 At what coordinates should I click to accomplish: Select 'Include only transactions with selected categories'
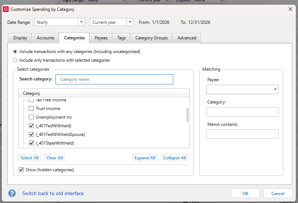pos(15,60)
